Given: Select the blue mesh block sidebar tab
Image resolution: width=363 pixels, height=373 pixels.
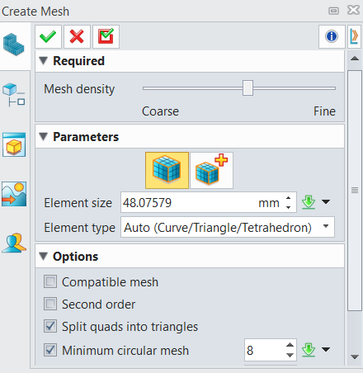Looking at the screenshot, I should click(x=14, y=45).
